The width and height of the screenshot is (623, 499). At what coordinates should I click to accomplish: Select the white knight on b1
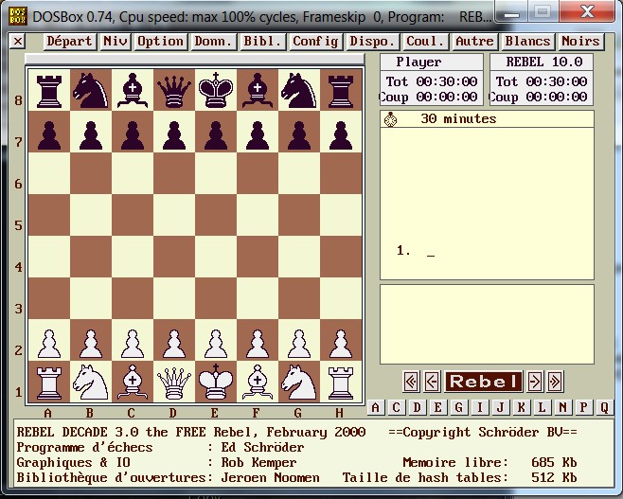[91, 382]
